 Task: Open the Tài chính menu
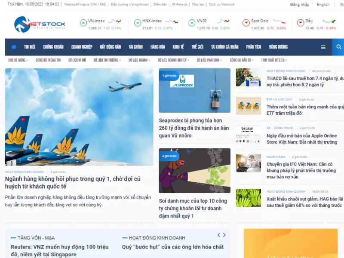135,47
